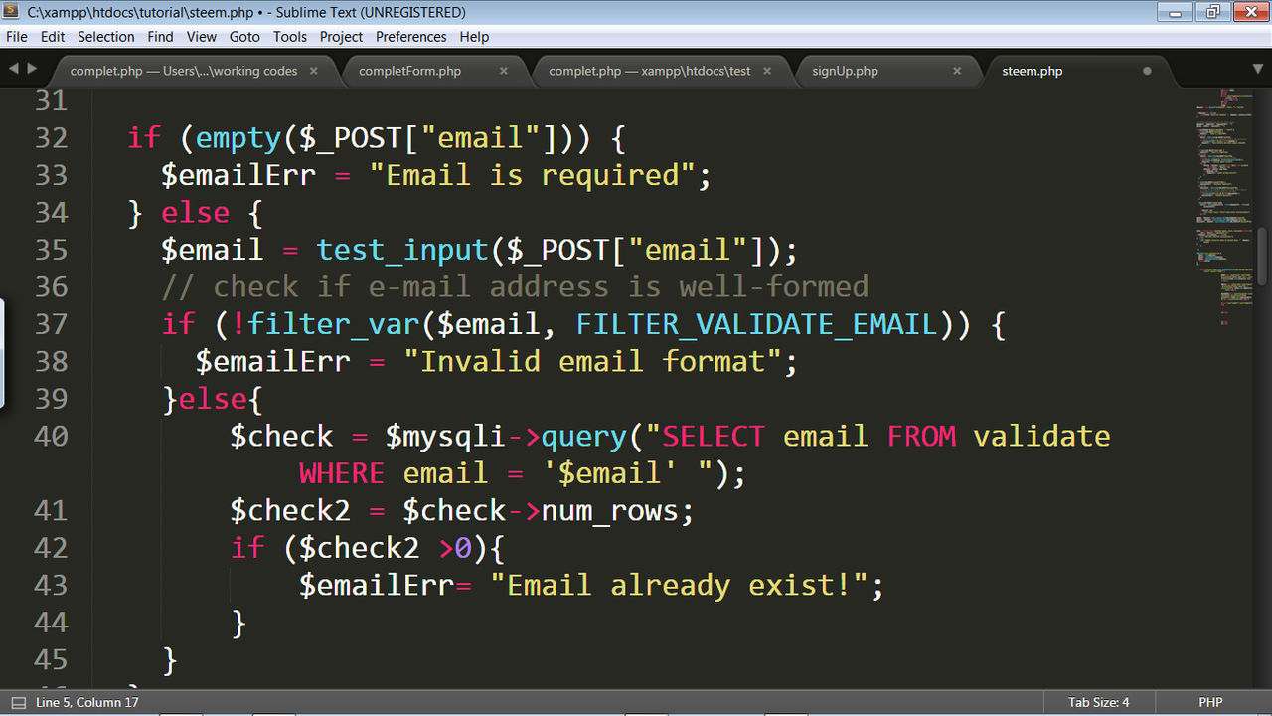Open the PHP syntax selector in status bar

pyautogui.click(x=1210, y=702)
